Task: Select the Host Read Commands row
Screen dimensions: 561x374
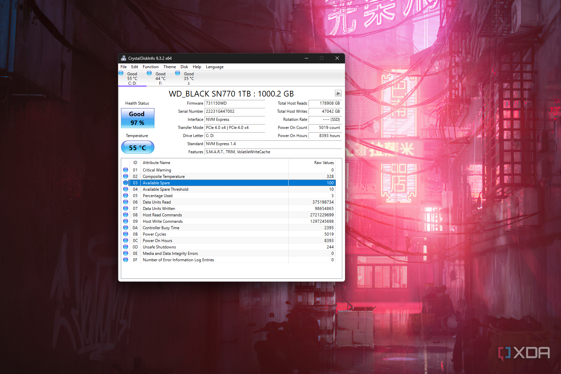Action: [x=229, y=215]
